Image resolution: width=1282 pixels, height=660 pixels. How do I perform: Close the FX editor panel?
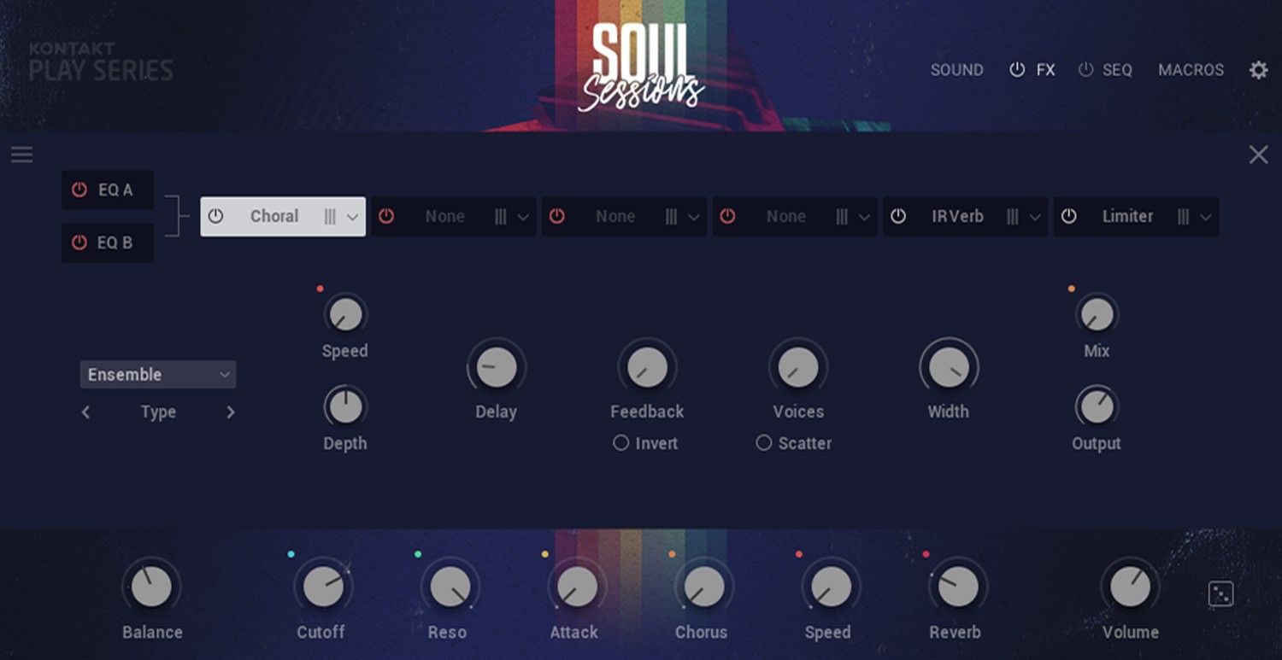(x=1258, y=155)
